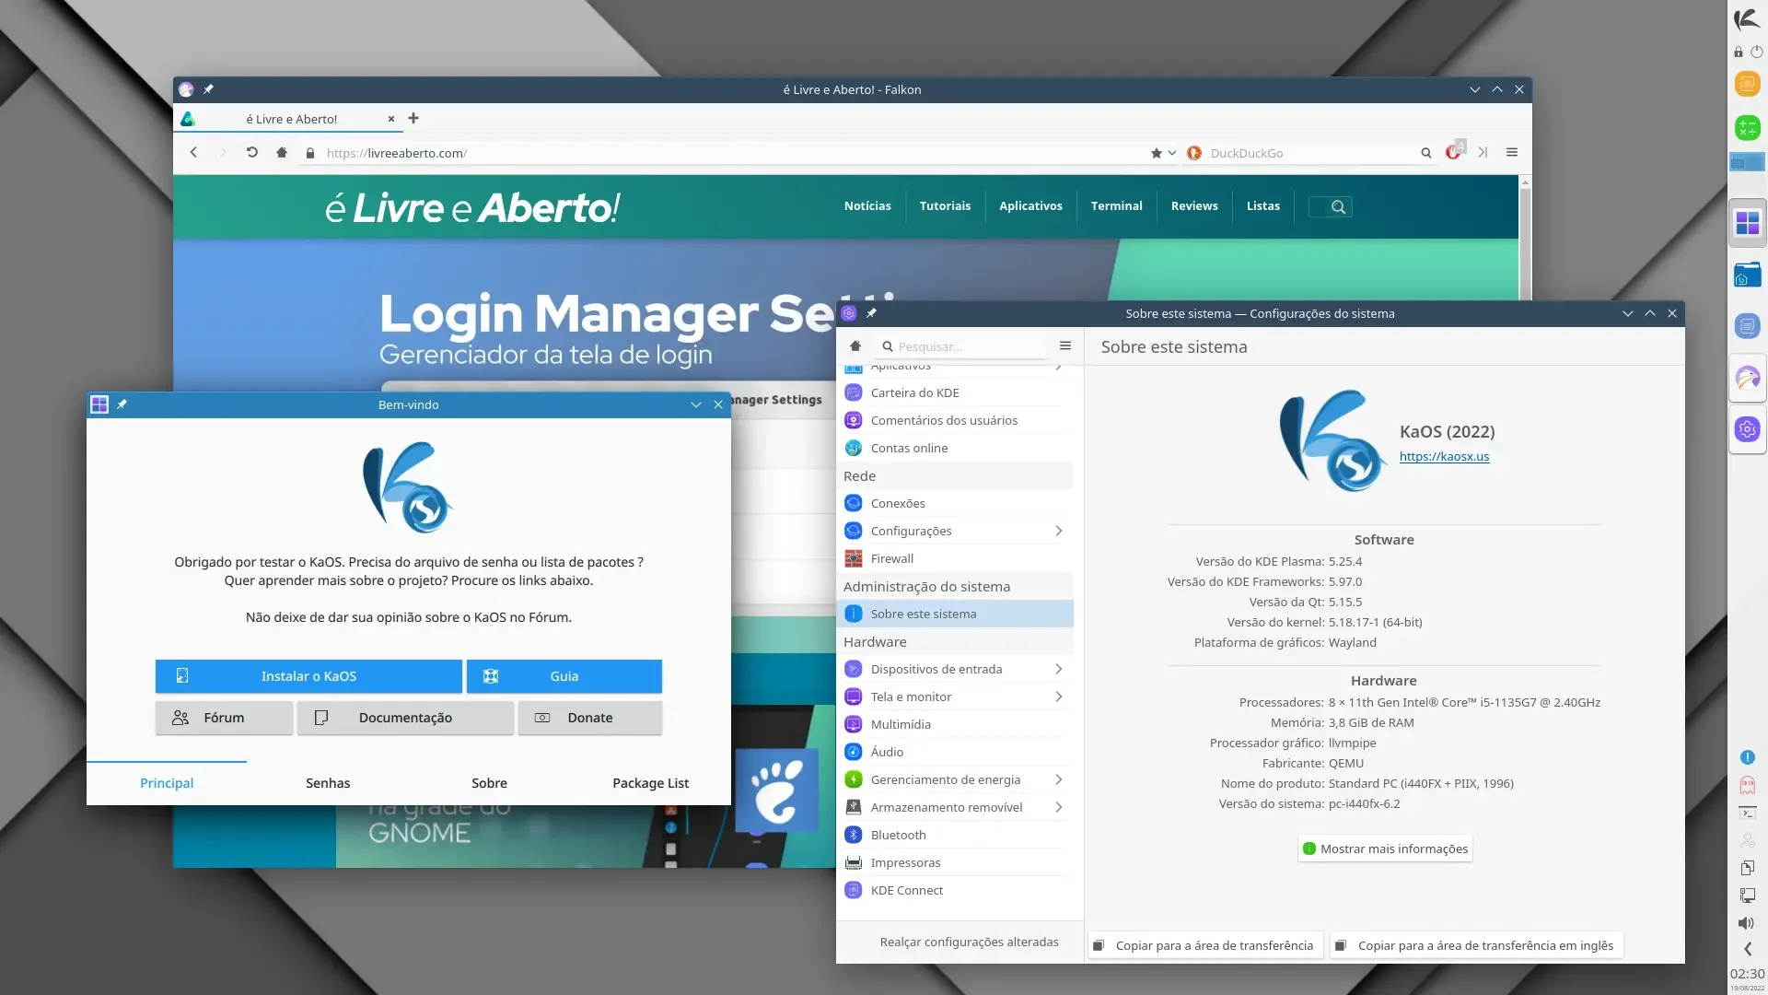Open the settings sidebar hamburger menu

1065,346
